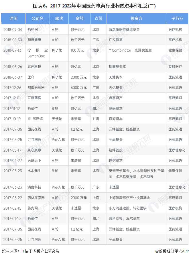Click 未透露 investor in 滴度科技 row
This screenshot has height=257, width=189.
tap(114, 187)
